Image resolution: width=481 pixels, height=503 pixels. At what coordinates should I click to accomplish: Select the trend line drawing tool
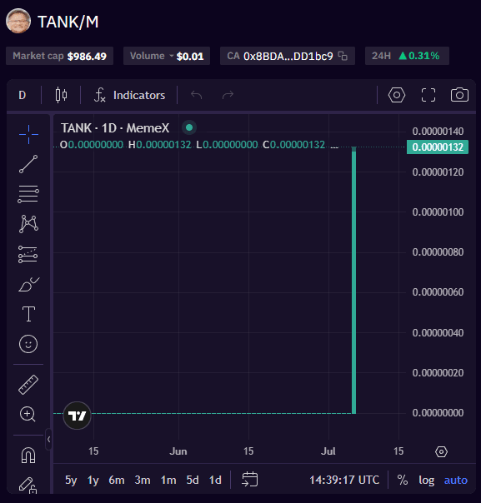coord(28,164)
